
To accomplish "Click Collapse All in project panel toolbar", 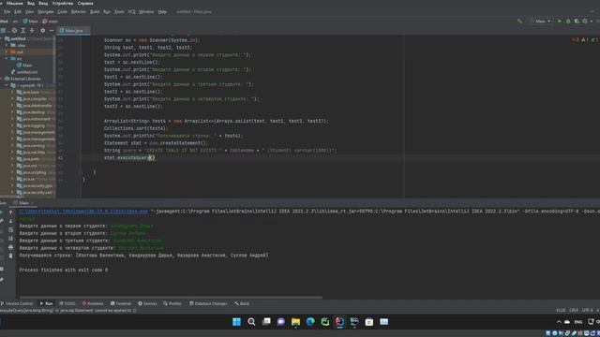I will pos(32,30).
